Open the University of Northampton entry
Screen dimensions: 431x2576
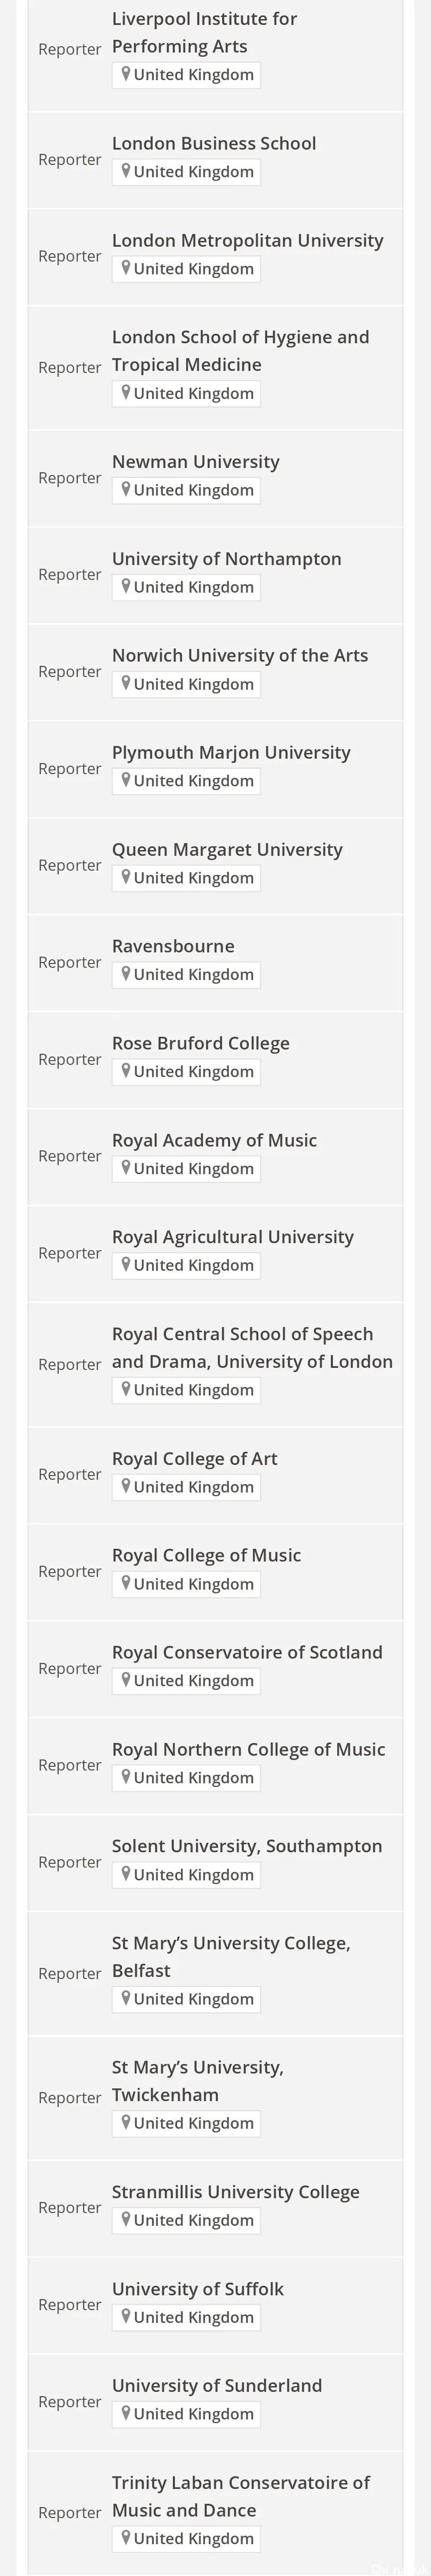pos(226,558)
